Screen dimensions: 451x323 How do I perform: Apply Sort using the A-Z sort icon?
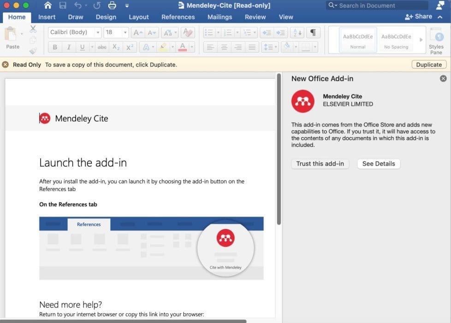297,32
